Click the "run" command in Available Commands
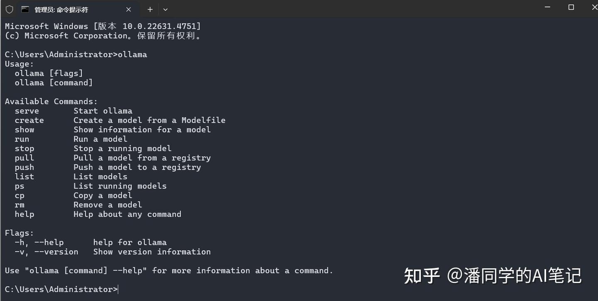The image size is (598, 301). point(22,139)
